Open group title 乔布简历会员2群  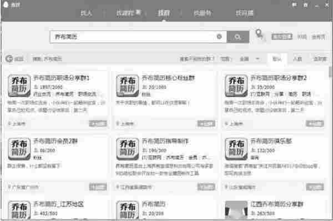tap(56, 141)
